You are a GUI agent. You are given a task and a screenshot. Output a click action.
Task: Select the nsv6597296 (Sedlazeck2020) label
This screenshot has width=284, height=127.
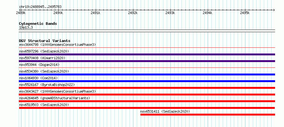pos(44,51)
